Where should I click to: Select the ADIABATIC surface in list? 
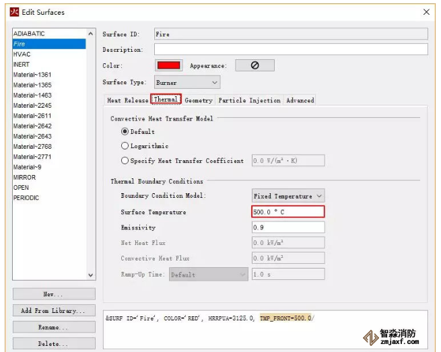click(x=29, y=34)
